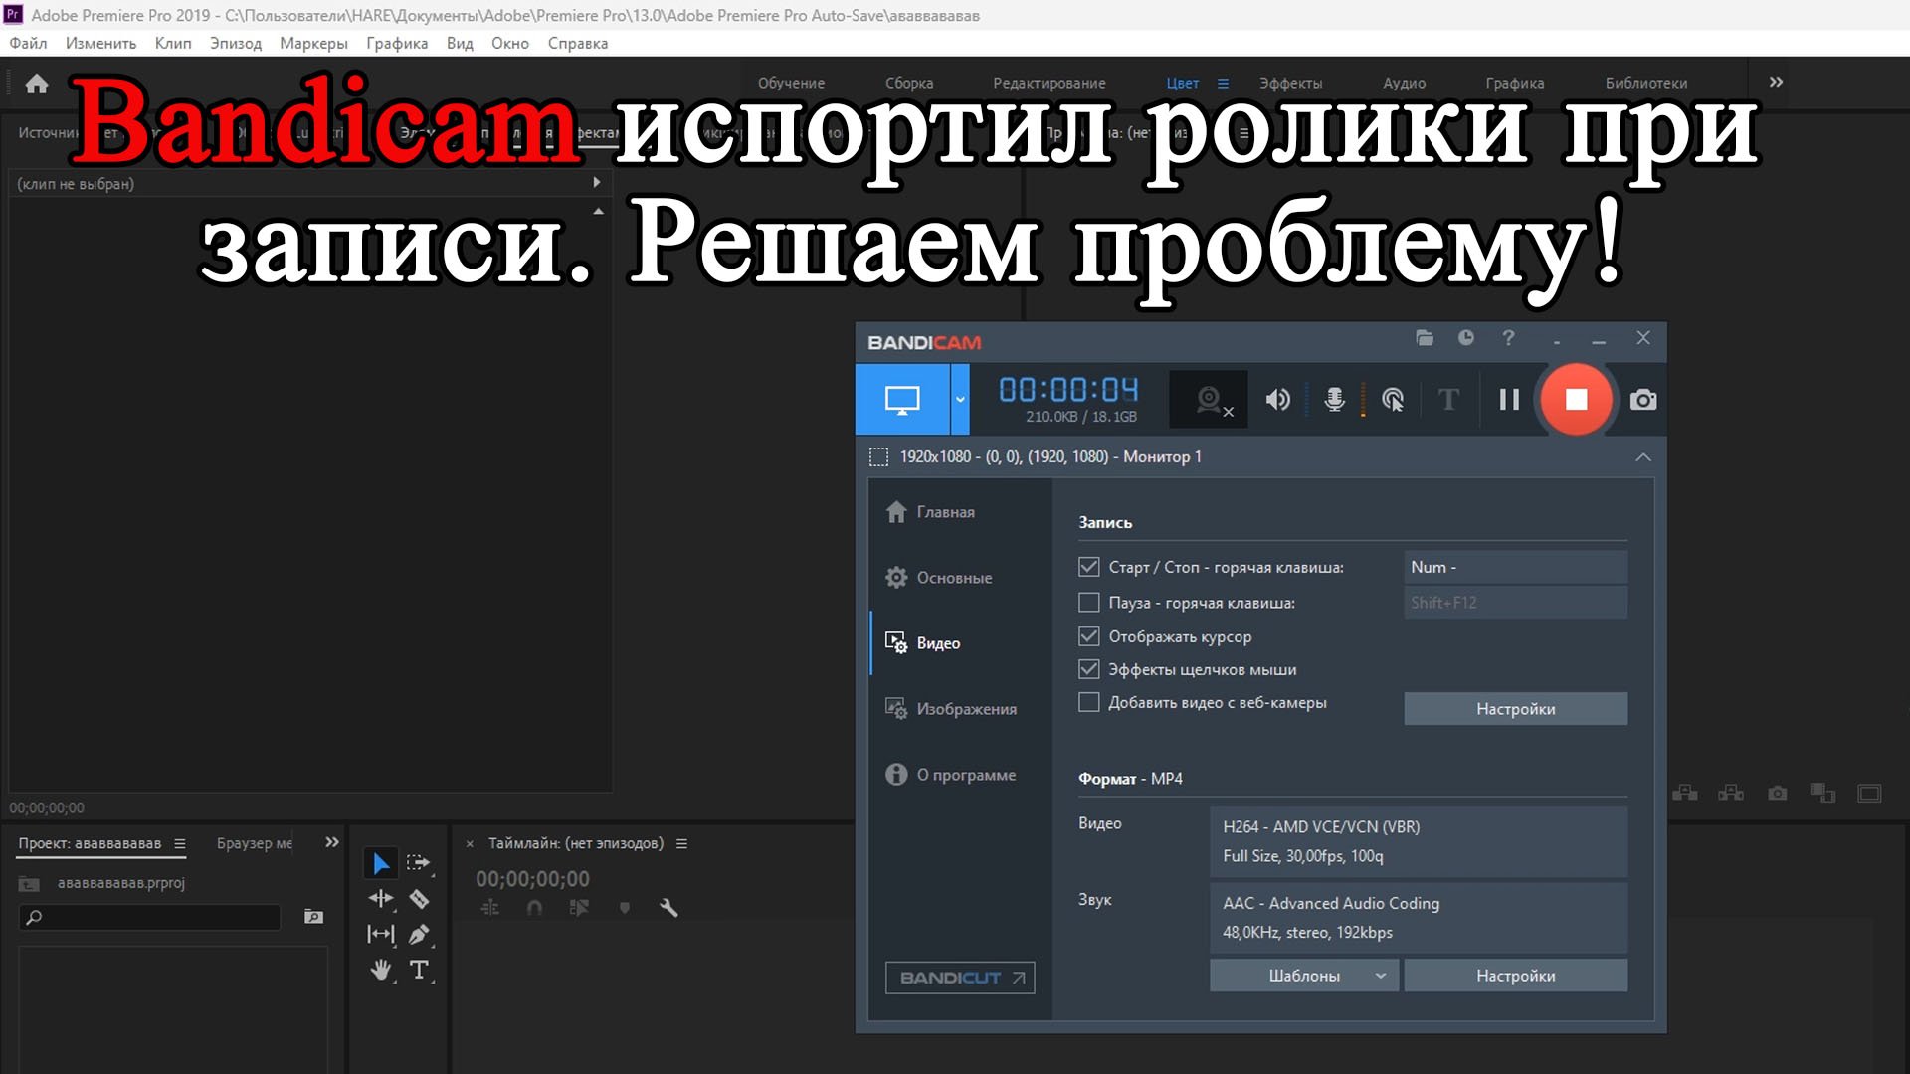Open the BANDICUT link button
The width and height of the screenshot is (1910, 1074).
(960, 978)
